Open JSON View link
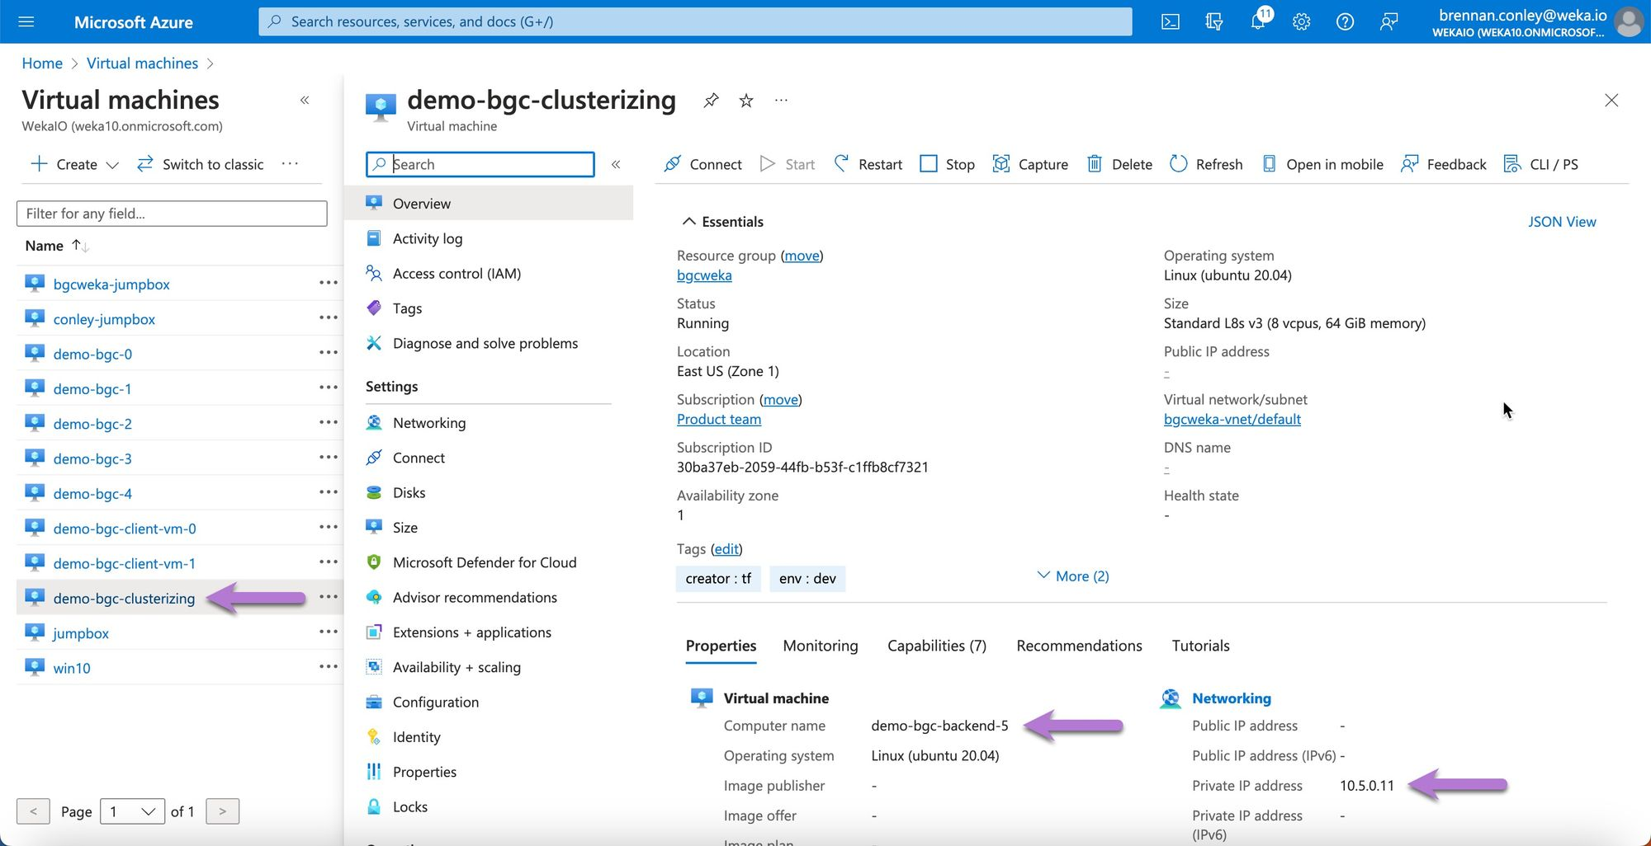 (x=1561, y=222)
